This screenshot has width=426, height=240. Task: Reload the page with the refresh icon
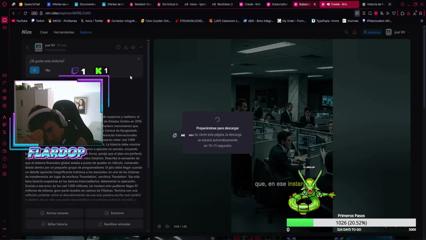coord(25,13)
